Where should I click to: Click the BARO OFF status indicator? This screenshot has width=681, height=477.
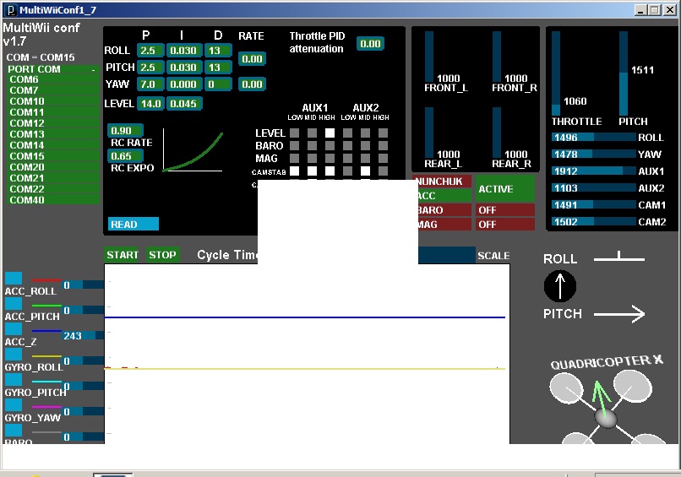(x=505, y=210)
